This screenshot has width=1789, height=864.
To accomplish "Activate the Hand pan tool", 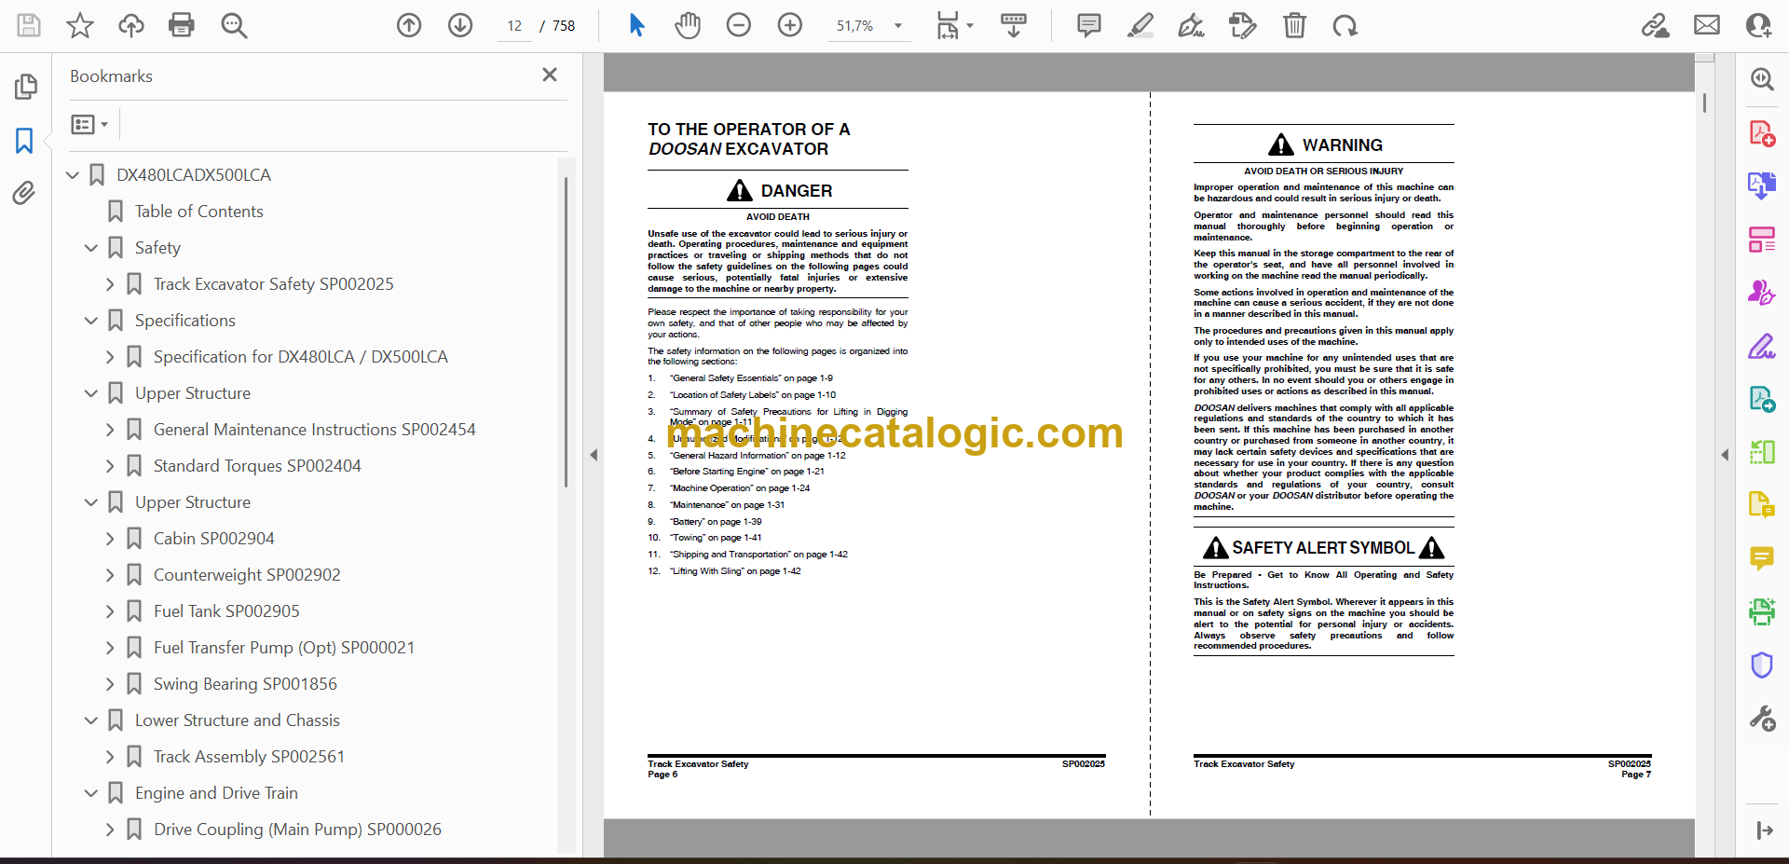I will [688, 25].
